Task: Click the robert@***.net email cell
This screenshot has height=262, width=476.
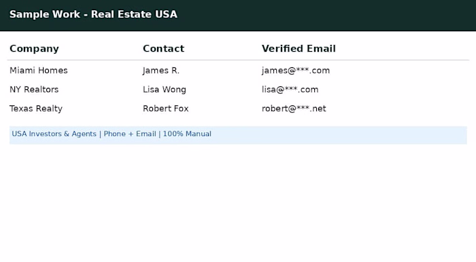Action: pyautogui.click(x=294, y=109)
